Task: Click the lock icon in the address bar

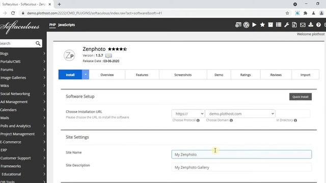Action: click(x=23, y=13)
